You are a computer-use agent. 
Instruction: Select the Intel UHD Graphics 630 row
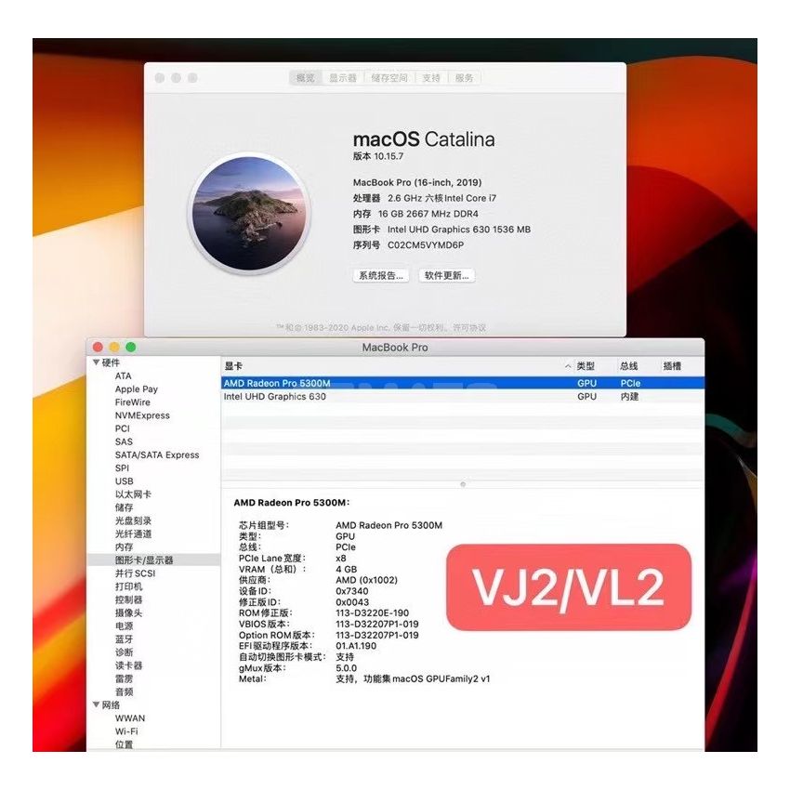(463, 397)
